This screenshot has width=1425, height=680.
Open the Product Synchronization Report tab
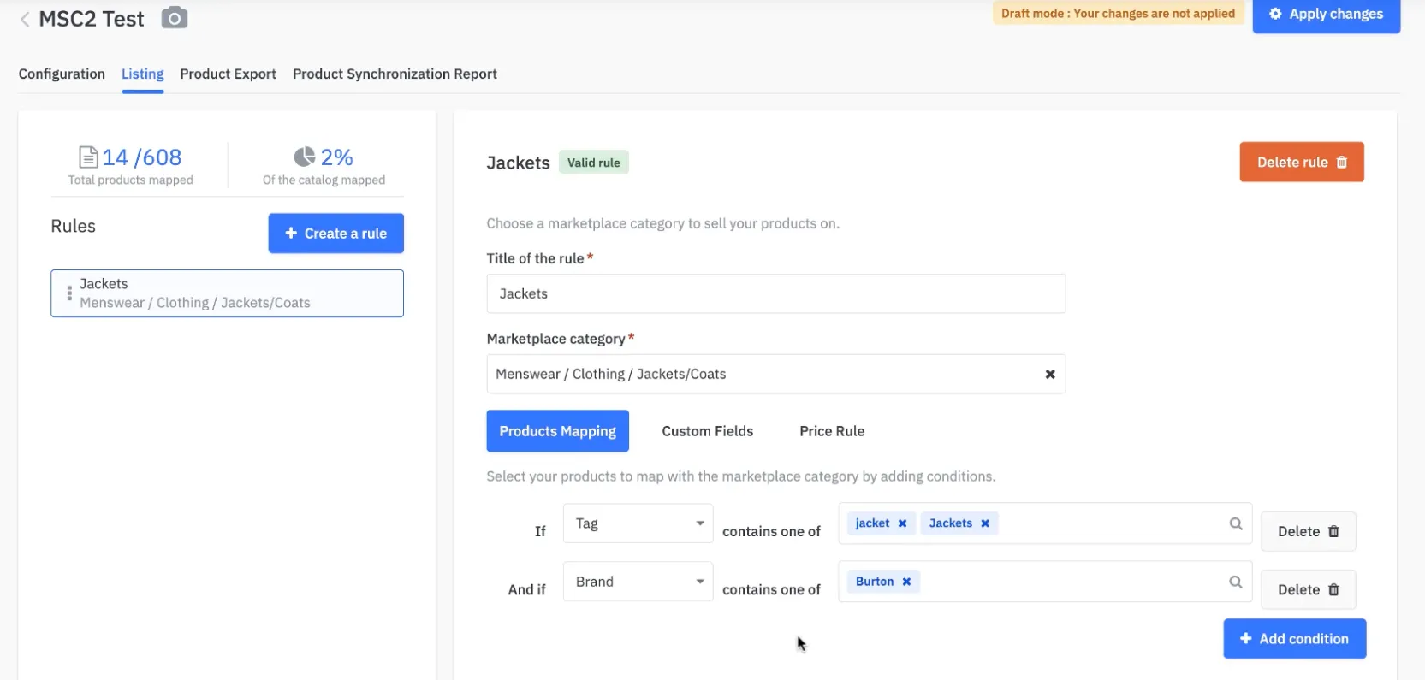point(395,74)
